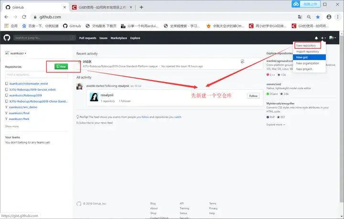The height and width of the screenshot is (219, 344).
Task: Select Import repository menu item
Action: pos(307,52)
